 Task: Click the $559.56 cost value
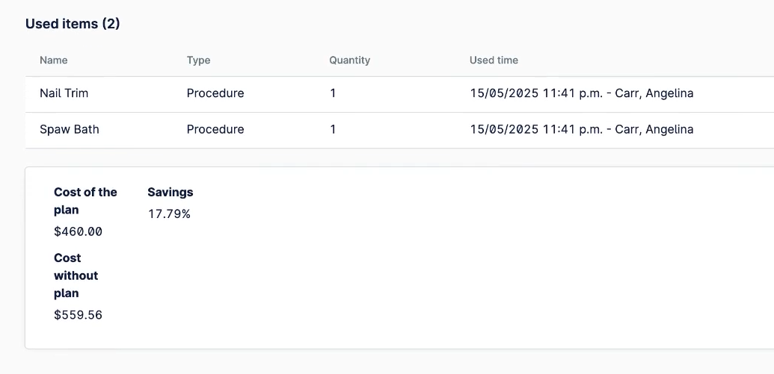(x=78, y=315)
